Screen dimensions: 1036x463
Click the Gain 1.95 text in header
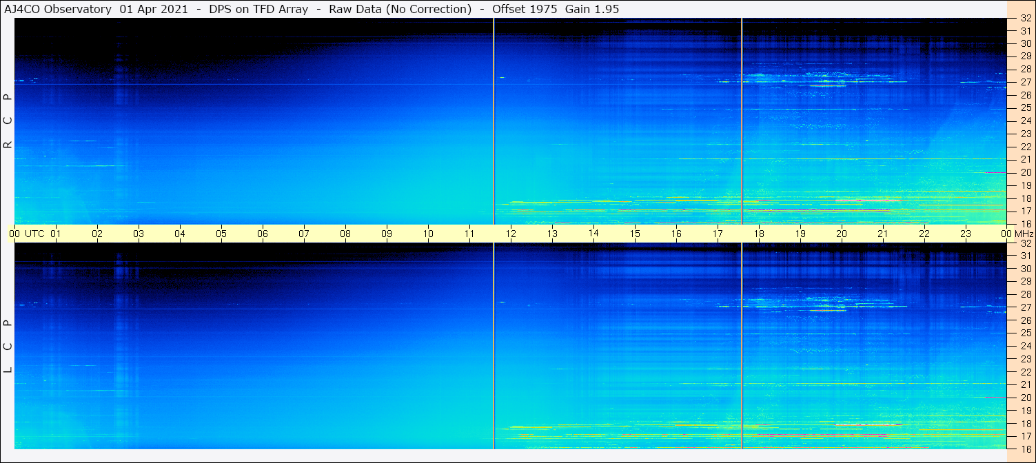click(x=592, y=9)
